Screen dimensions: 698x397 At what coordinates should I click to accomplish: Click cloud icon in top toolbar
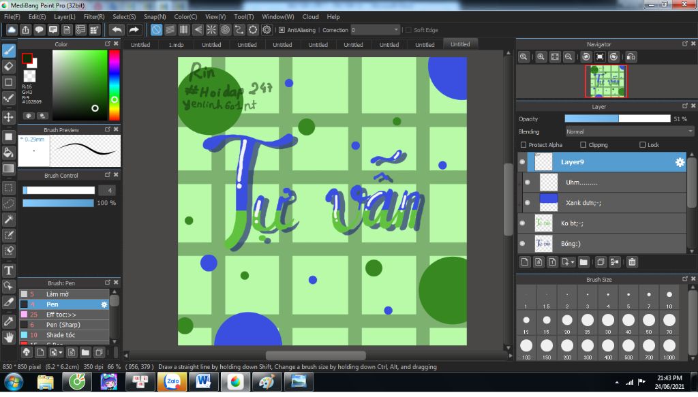click(x=12, y=30)
